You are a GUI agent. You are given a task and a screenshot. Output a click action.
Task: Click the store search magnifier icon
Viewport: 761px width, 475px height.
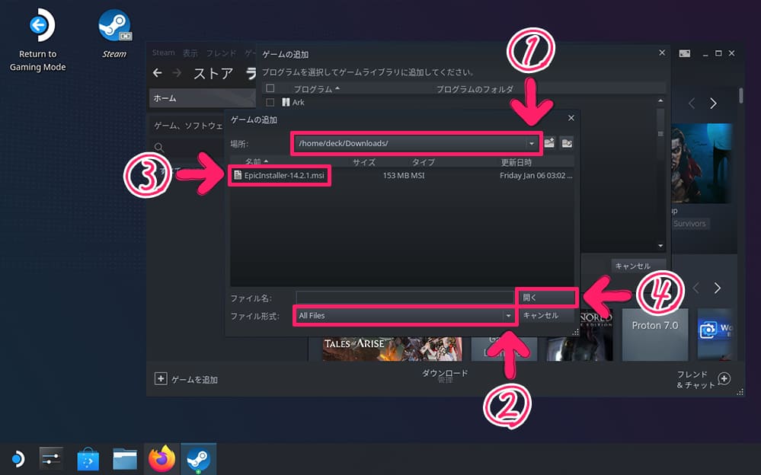159,147
